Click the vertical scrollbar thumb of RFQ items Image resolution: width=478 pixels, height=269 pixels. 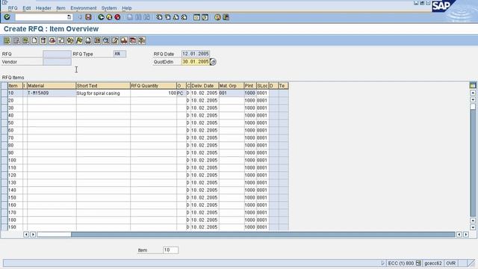click(473, 106)
